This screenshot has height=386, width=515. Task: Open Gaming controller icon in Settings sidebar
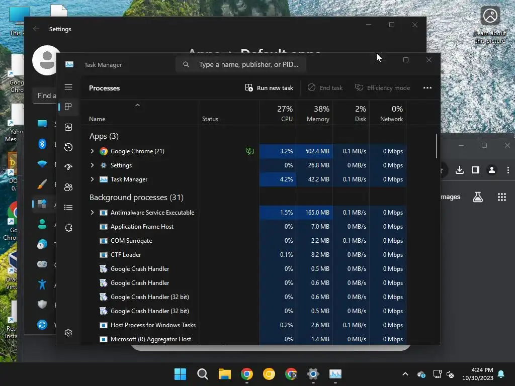point(42,264)
